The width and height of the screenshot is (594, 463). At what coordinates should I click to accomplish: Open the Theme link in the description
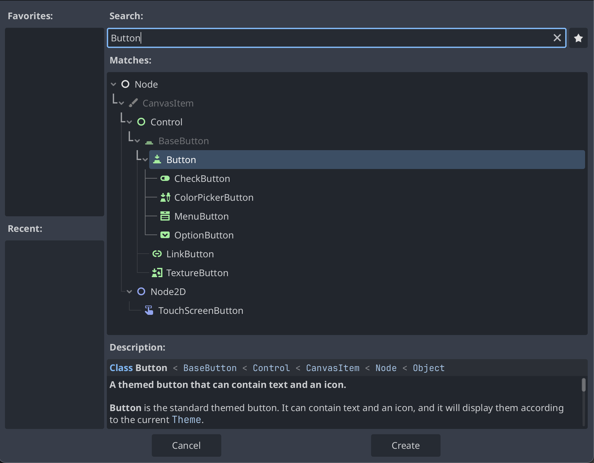tap(187, 419)
